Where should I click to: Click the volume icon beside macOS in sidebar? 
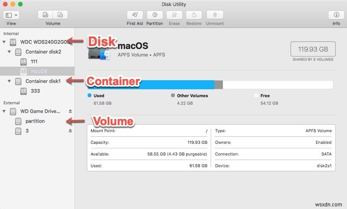click(x=23, y=72)
